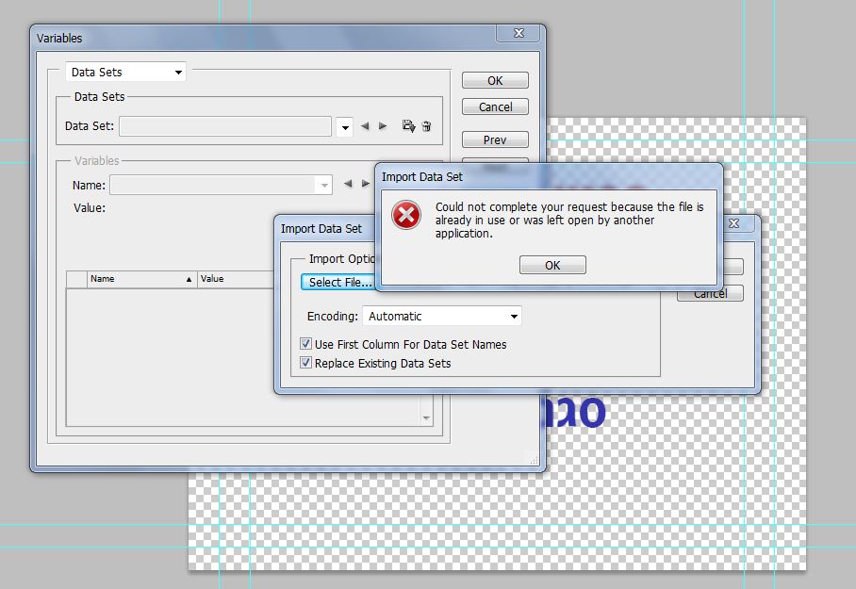This screenshot has height=589, width=856.
Task: Click Cancel in the Import Data Set dialog
Action: [710, 294]
